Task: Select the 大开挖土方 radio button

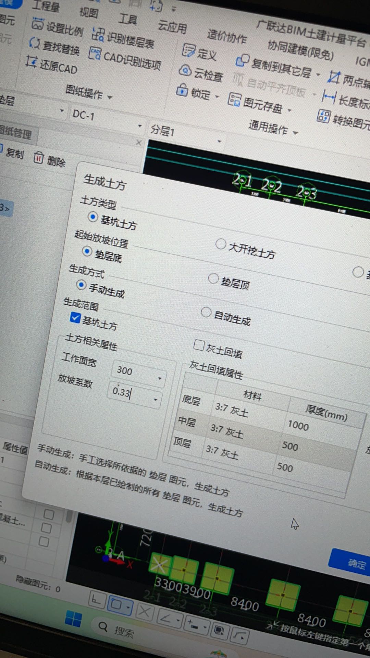Action: coord(221,244)
